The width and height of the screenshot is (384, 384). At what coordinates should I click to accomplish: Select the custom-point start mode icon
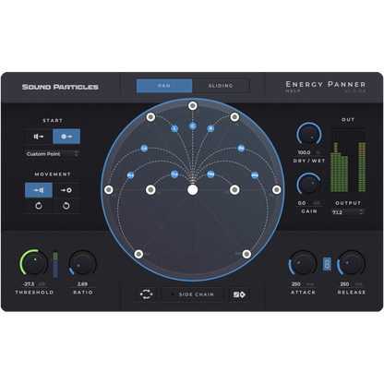pos(66,137)
